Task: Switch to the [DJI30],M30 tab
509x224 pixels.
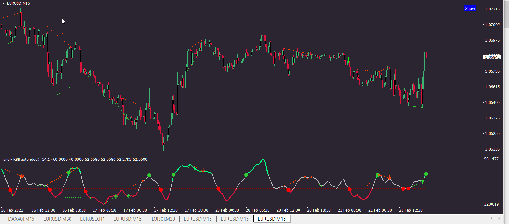Action: (x=163, y=219)
